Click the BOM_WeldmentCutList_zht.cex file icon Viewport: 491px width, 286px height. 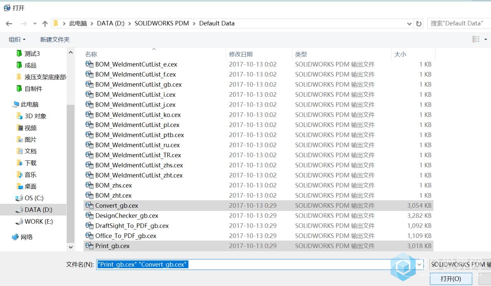pyautogui.click(x=89, y=175)
